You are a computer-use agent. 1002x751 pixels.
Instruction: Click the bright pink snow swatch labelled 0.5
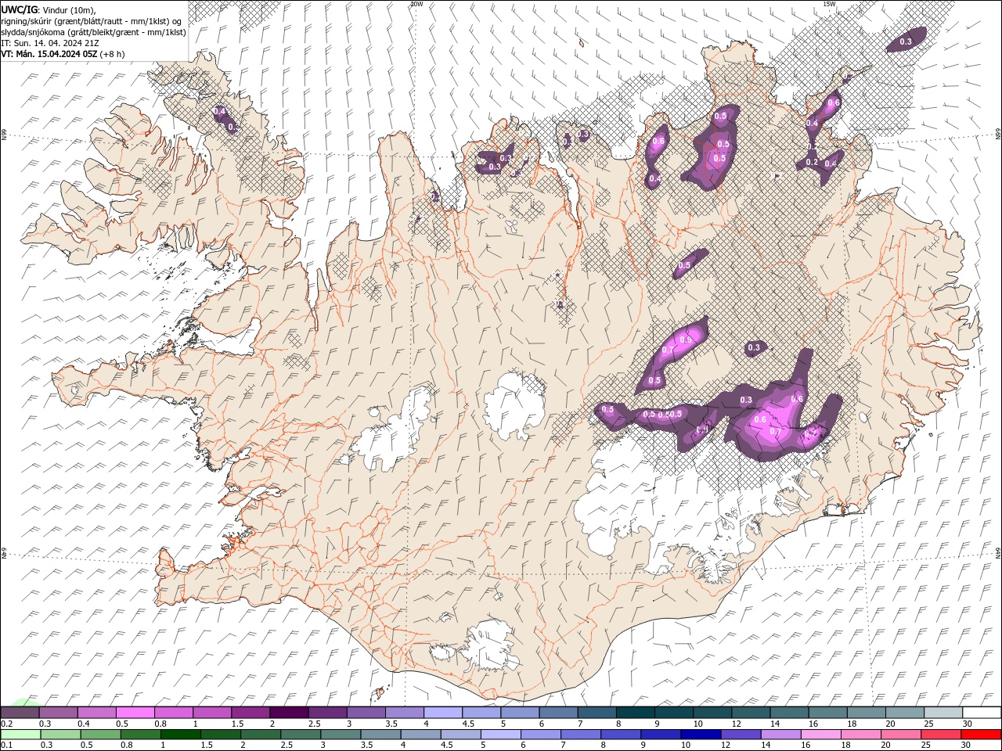click(135, 713)
